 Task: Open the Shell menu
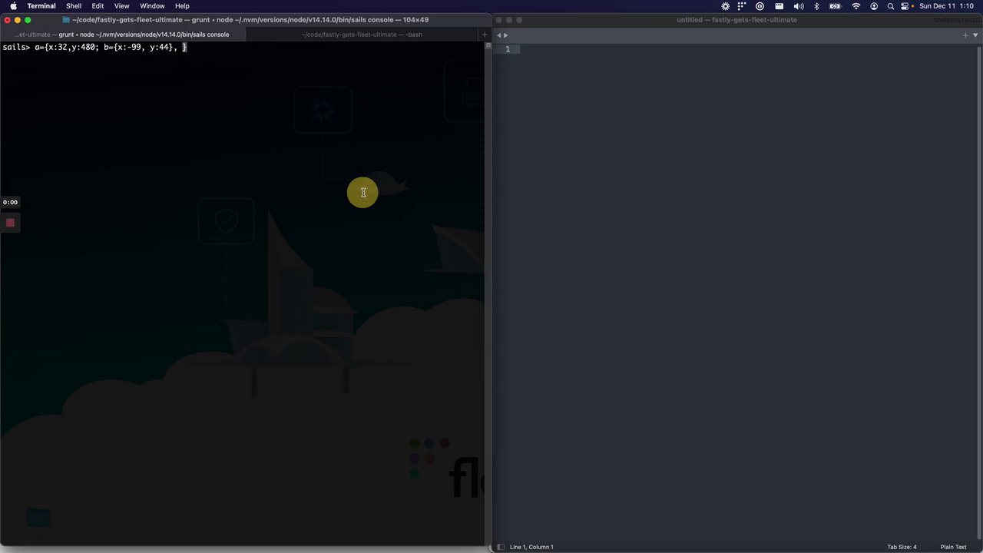click(74, 6)
